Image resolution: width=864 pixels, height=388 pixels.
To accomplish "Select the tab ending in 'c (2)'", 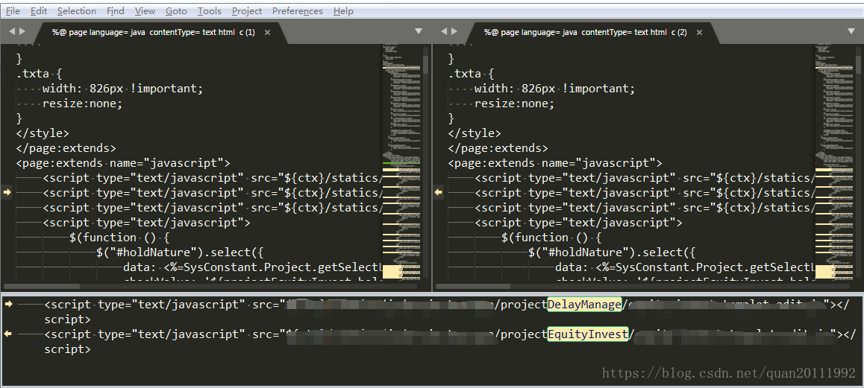I will tap(586, 33).
